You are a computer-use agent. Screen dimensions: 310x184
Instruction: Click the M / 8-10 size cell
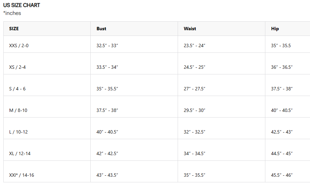point(18,110)
